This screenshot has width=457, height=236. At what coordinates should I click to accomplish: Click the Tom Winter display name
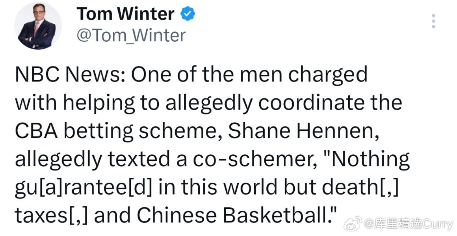125,14
